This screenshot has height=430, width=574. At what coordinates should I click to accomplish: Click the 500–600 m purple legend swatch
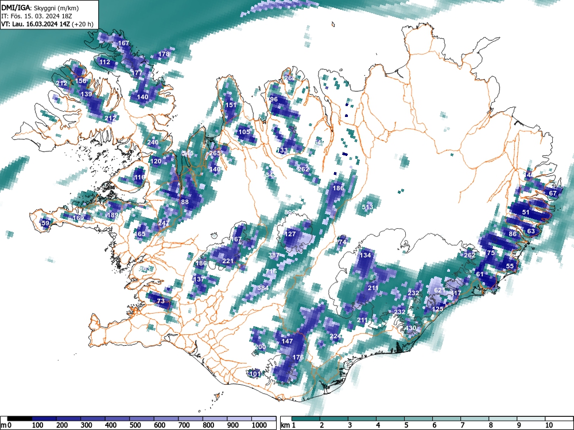tap(142, 419)
